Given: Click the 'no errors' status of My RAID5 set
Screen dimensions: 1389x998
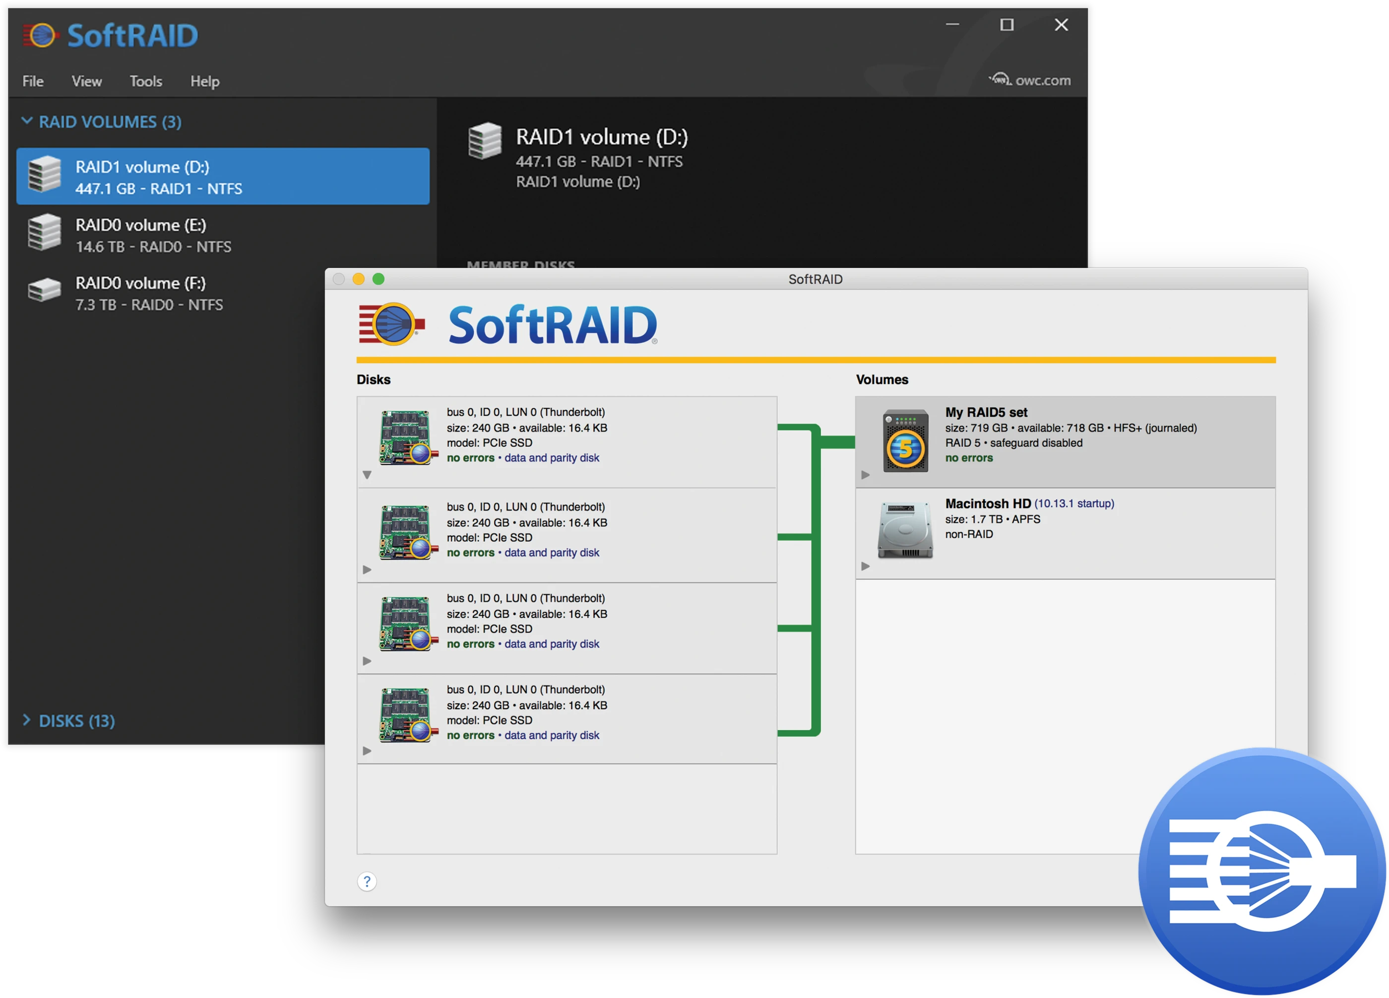Looking at the screenshot, I should click(969, 458).
